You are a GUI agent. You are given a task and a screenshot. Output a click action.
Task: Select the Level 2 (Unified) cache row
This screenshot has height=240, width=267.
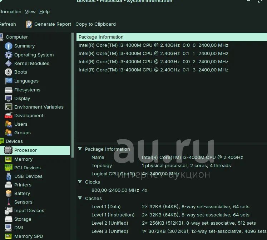(172, 223)
